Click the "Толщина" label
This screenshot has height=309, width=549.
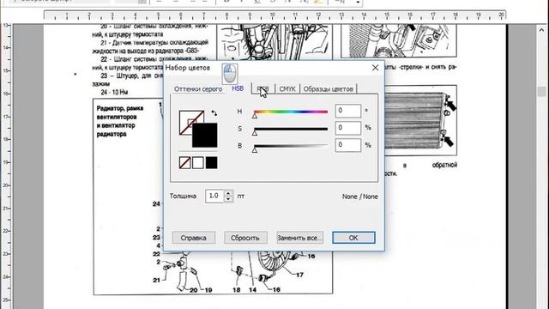click(183, 196)
